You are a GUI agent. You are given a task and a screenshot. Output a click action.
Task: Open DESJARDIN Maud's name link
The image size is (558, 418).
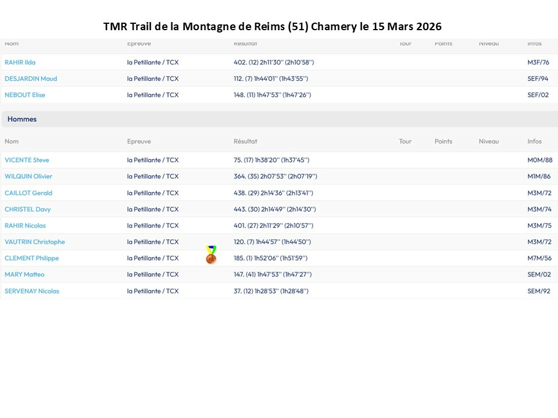tap(31, 78)
